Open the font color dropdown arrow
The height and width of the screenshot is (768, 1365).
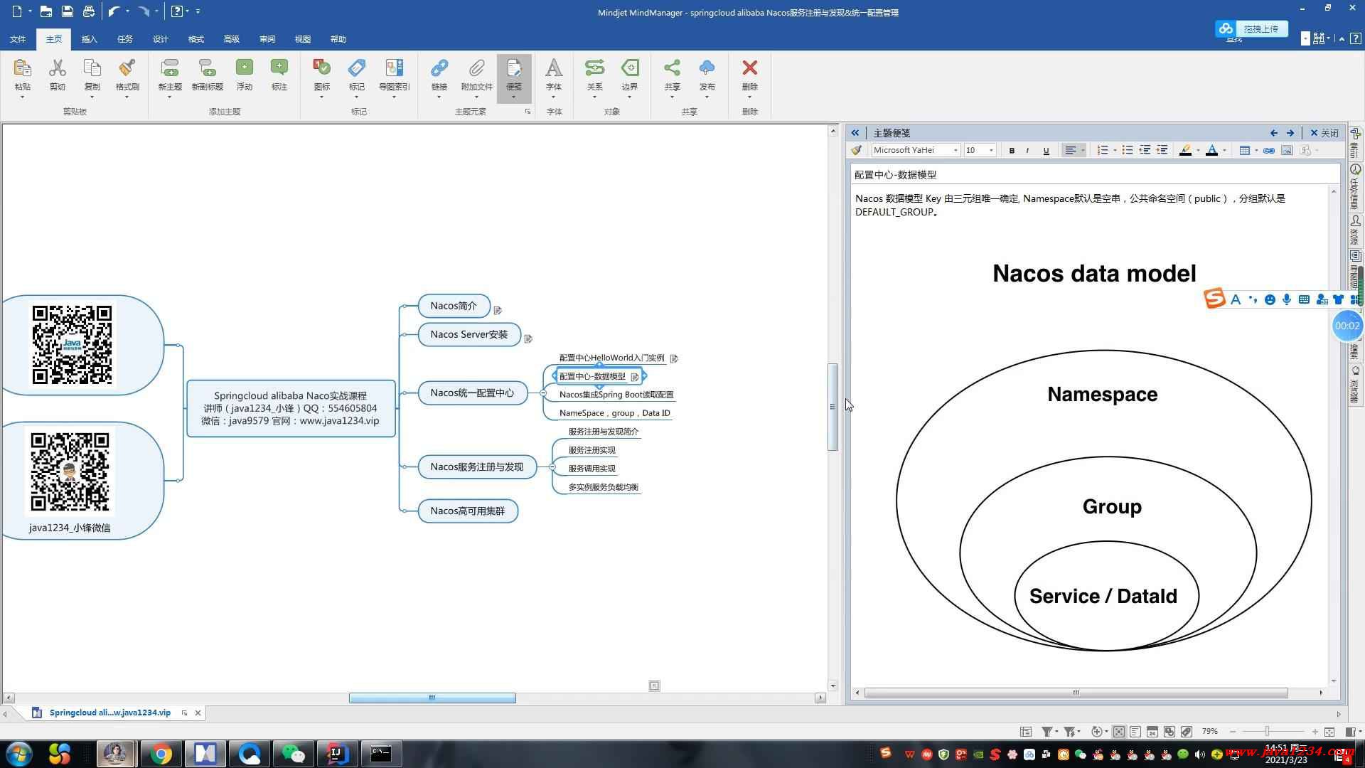click(1224, 150)
